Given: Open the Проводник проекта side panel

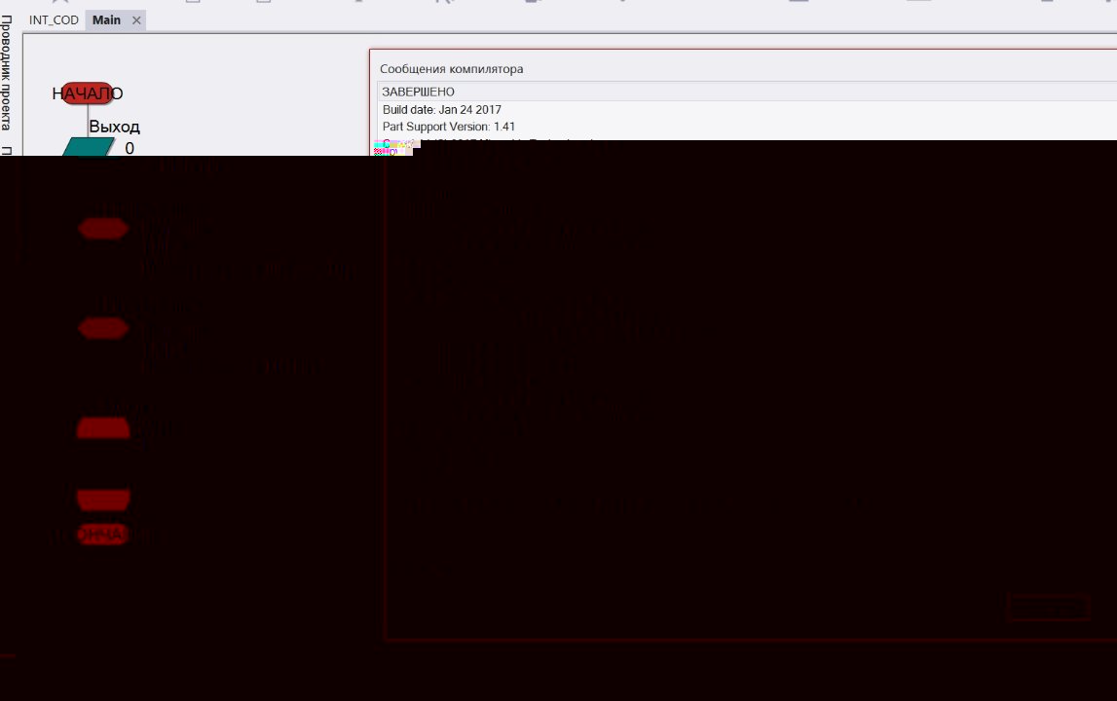Looking at the screenshot, I should pos(7,73).
